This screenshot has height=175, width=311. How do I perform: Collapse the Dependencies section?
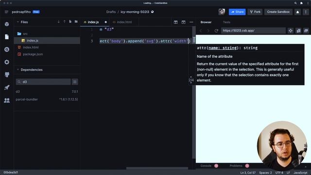(17, 70)
